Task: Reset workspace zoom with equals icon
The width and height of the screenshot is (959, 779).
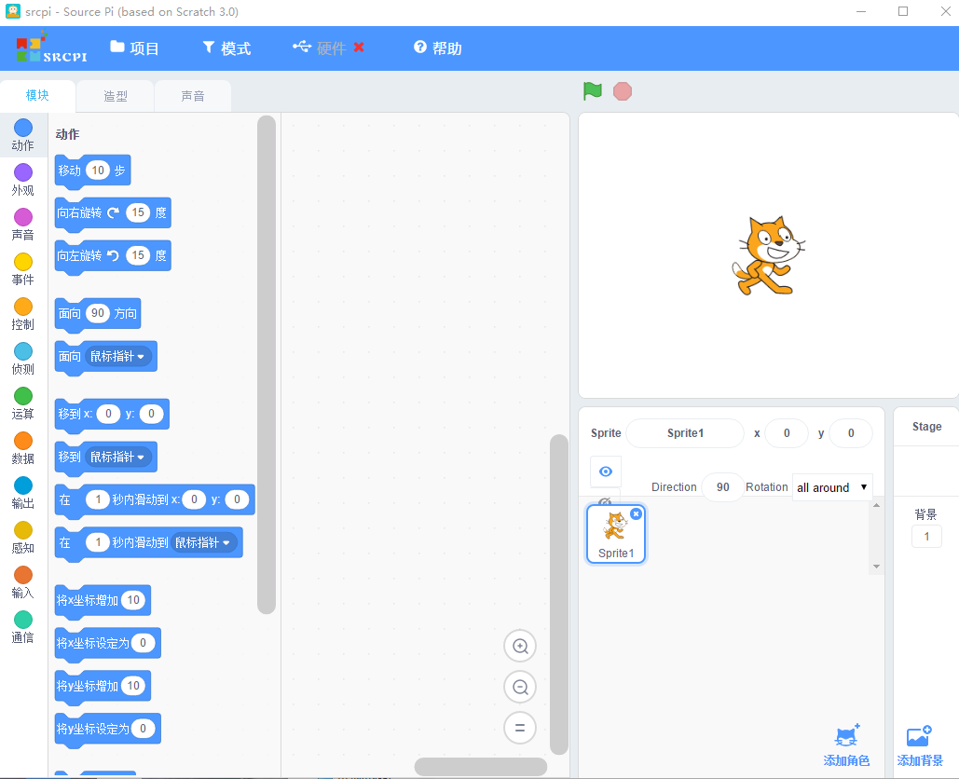Action: pyautogui.click(x=520, y=729)
